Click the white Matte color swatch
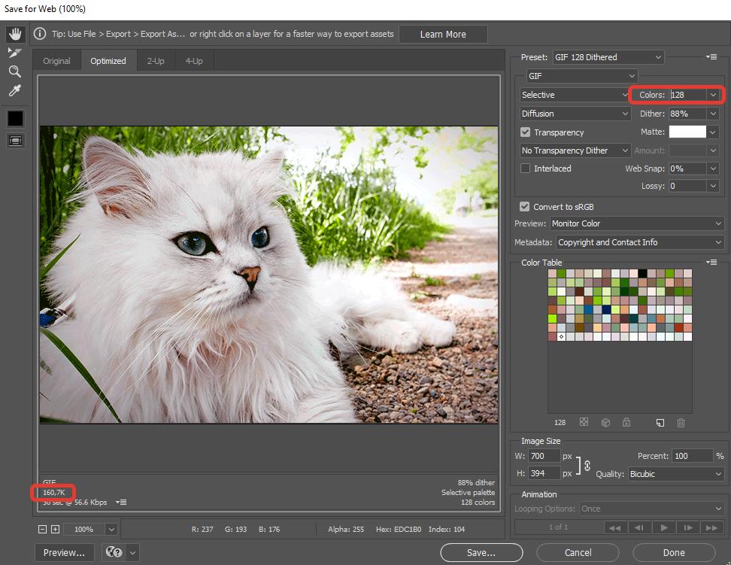731x565 pixels. point(687,132)
